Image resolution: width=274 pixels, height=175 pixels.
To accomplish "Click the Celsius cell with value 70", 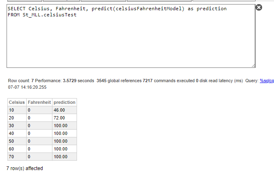I will [17, 157].
